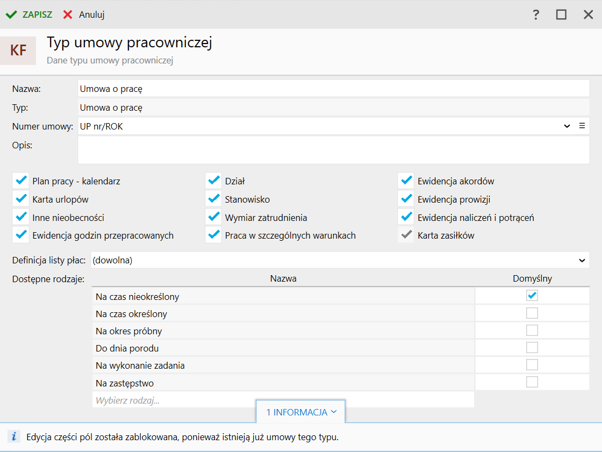Screen dimensions: 602x452
Task: Set Na czas określony as default
Action: 532,313
